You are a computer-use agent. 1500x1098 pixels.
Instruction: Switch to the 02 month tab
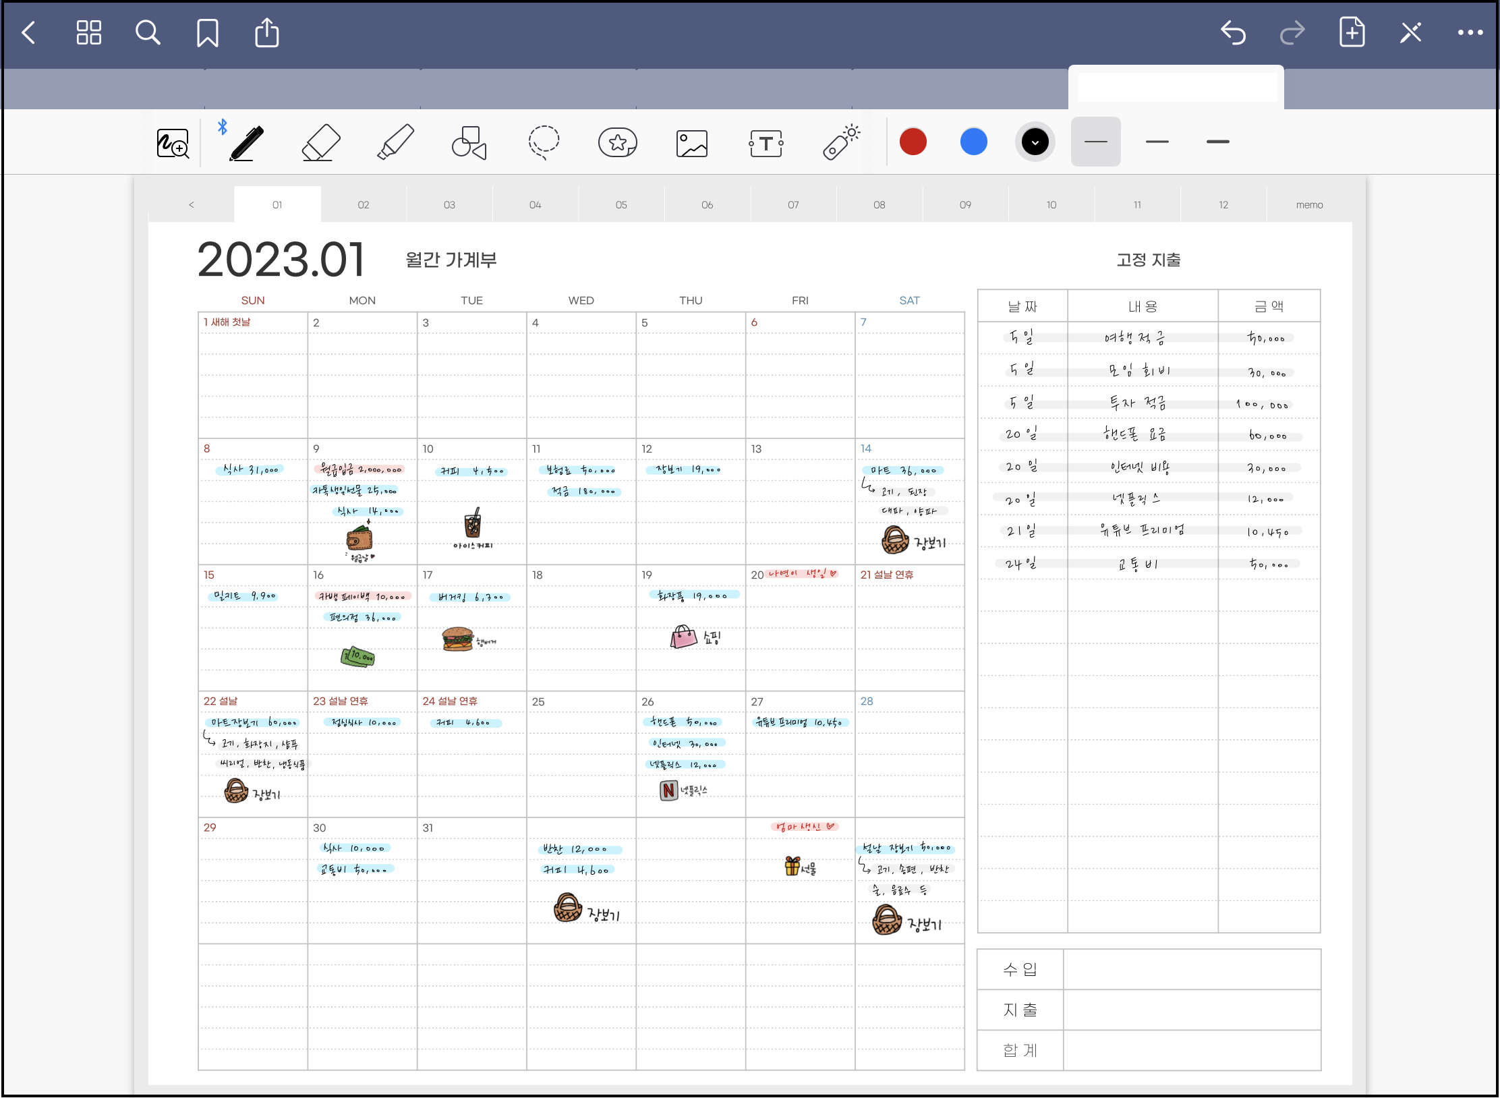364,205
